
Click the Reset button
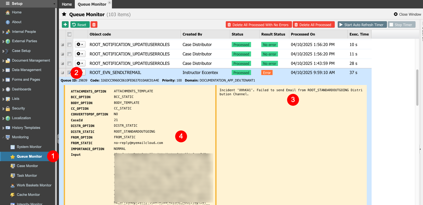[x=80, y=24]
